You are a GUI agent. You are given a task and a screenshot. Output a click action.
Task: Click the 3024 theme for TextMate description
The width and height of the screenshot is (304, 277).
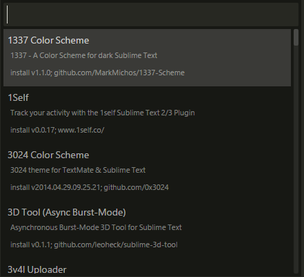pyautogui.click(x=78, y=170)
